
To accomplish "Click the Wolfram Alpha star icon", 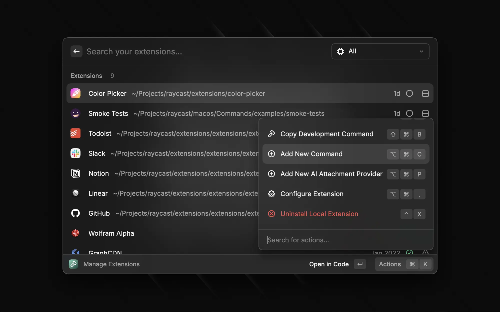I will pyautogui.click(x=75, y=233).
